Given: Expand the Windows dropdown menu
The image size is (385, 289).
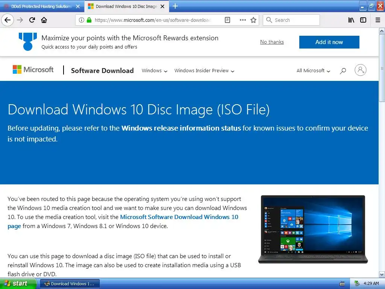Looking at the screenshot, I should click(x=155, y=71).
